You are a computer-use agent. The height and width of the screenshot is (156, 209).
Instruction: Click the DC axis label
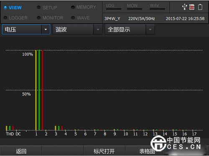pos(18,134)
